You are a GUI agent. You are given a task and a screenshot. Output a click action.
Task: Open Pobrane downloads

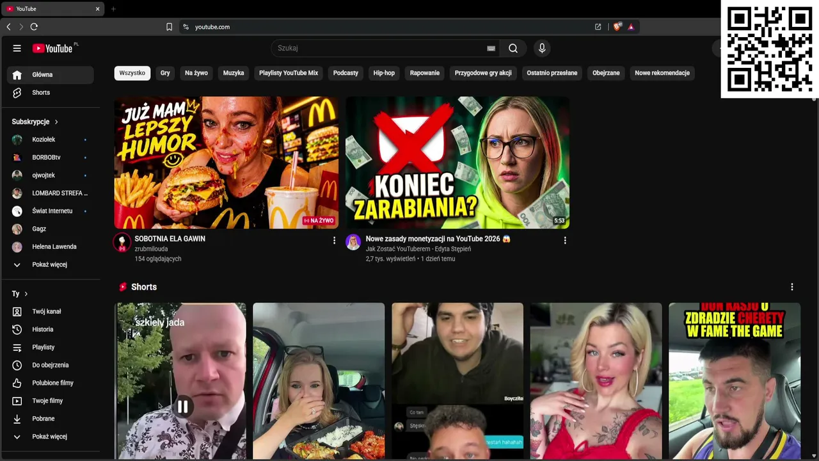point(51,419)
